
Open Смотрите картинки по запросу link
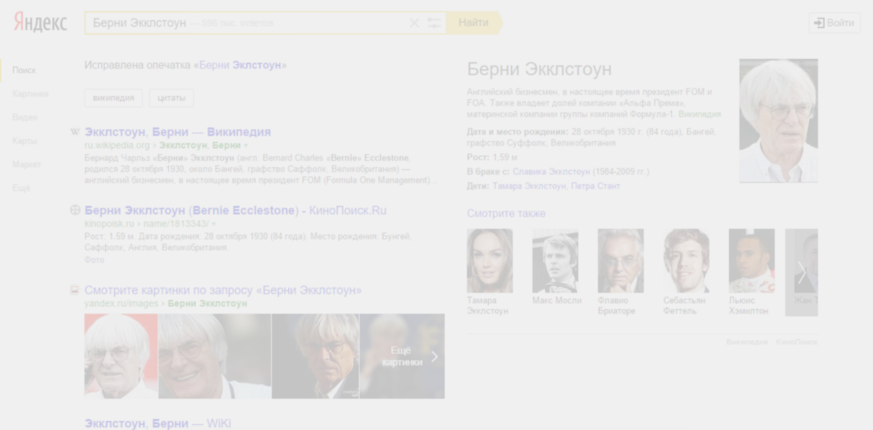click(x=223, y=290)
